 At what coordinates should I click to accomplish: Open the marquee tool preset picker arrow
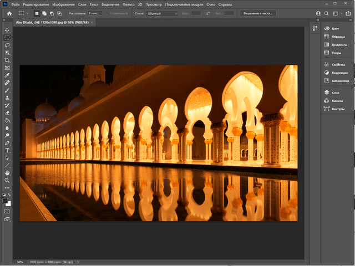tap(28, 13)
